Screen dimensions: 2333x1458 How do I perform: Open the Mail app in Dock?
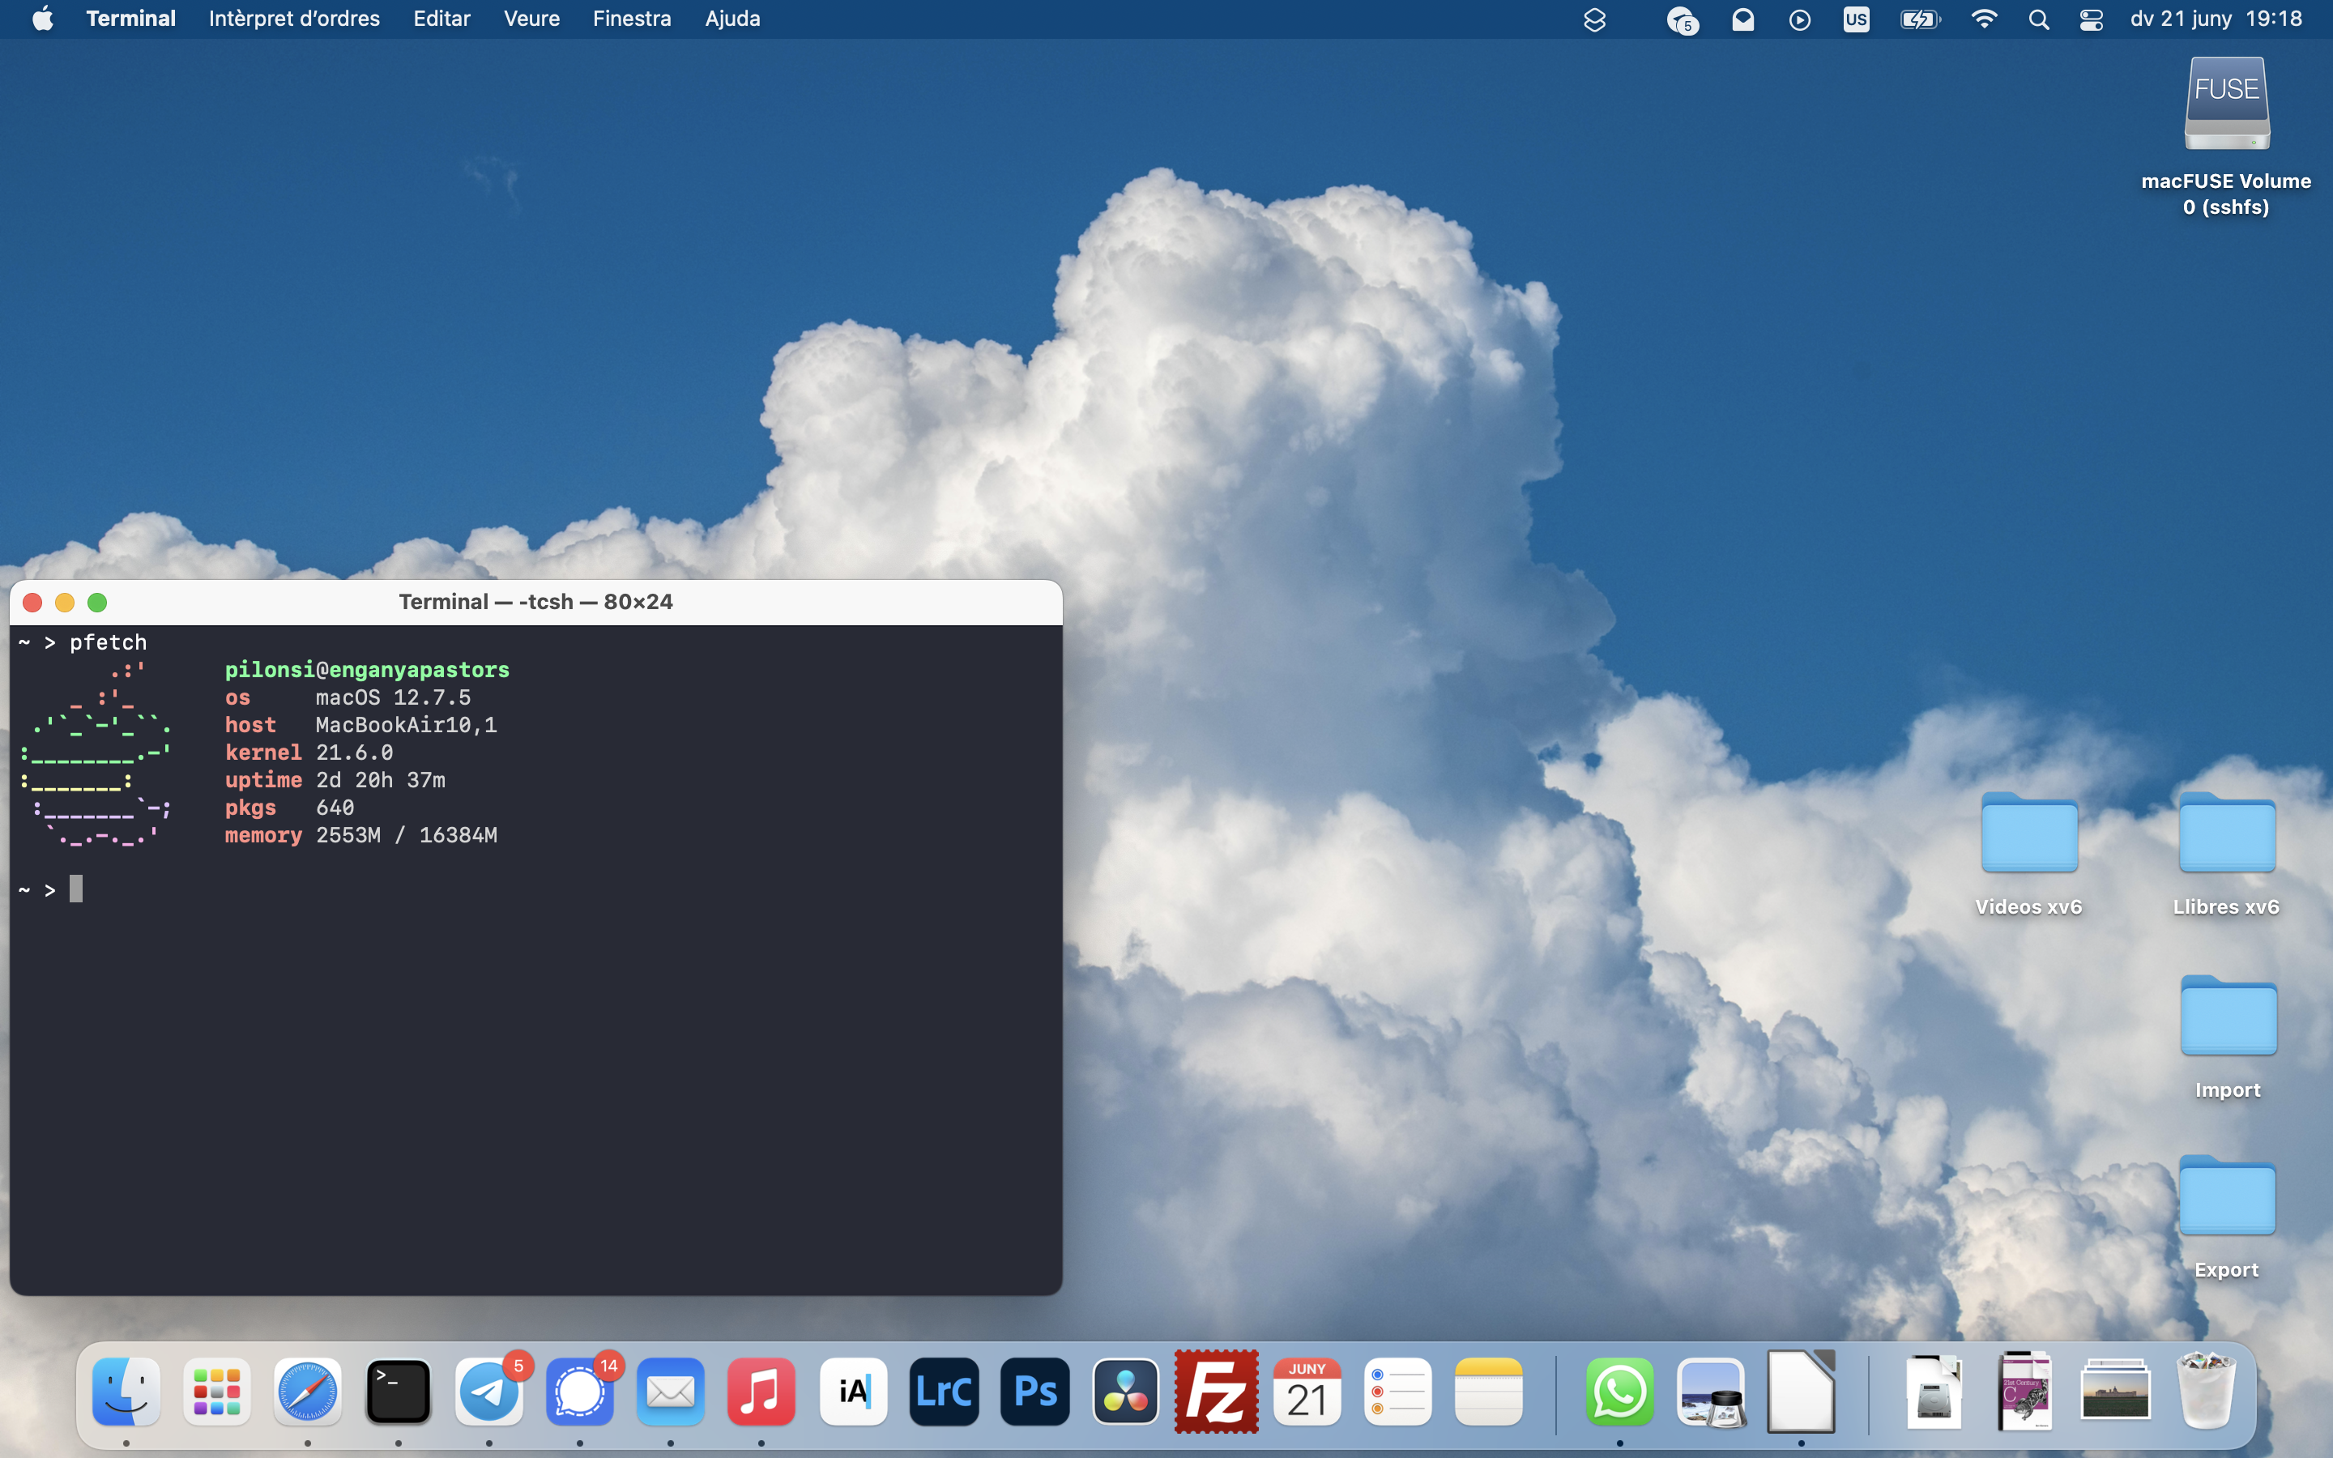pos(670,1392)
